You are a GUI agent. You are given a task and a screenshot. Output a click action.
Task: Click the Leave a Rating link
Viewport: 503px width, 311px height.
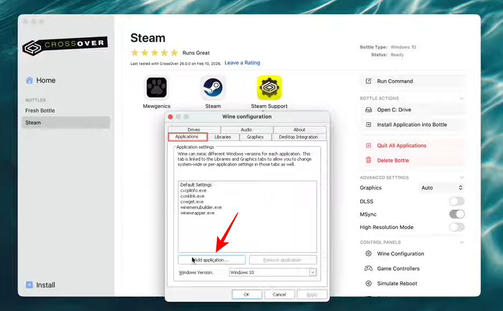242,63
